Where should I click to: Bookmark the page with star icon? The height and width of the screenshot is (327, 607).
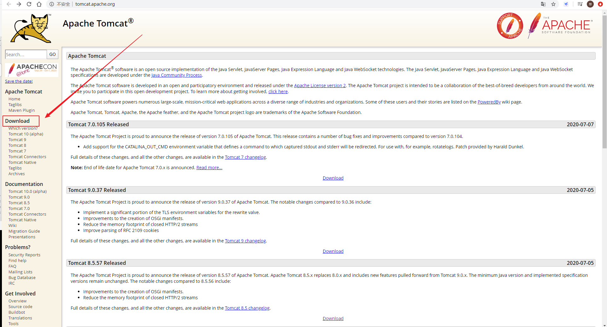[x=553, y=4]
